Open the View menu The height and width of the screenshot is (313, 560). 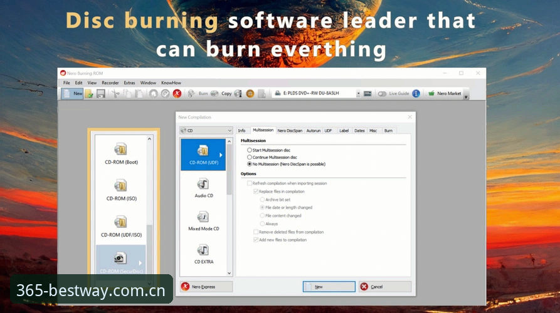[92, 83]
